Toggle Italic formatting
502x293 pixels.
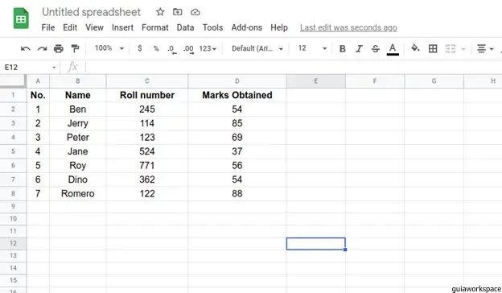coord(359,48)
